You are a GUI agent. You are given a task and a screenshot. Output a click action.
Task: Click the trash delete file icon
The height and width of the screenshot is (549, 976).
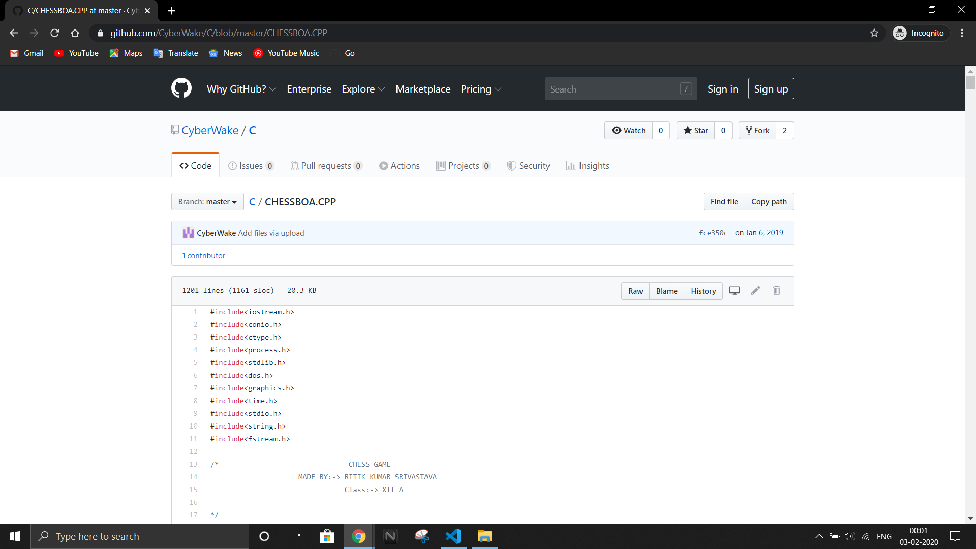[x=777, y=290]
